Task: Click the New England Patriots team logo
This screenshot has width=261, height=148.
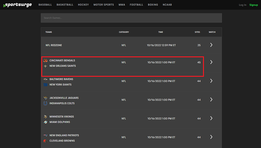Action: (45, 136)
